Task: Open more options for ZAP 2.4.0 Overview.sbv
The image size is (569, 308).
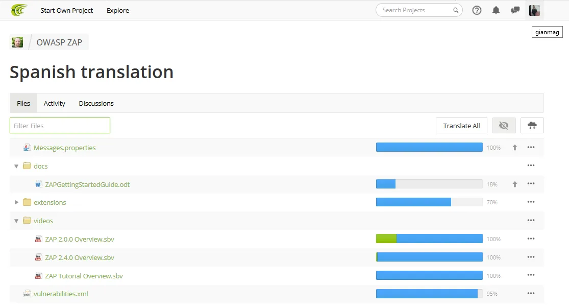Action: pos(531,257)
